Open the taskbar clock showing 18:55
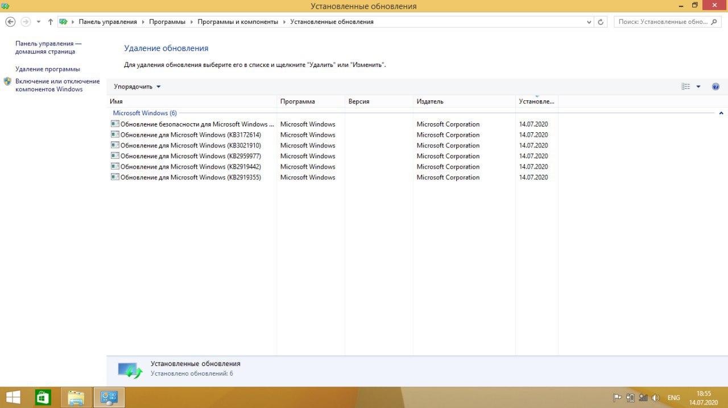This screenshot has height=408, width=728. 704,397
